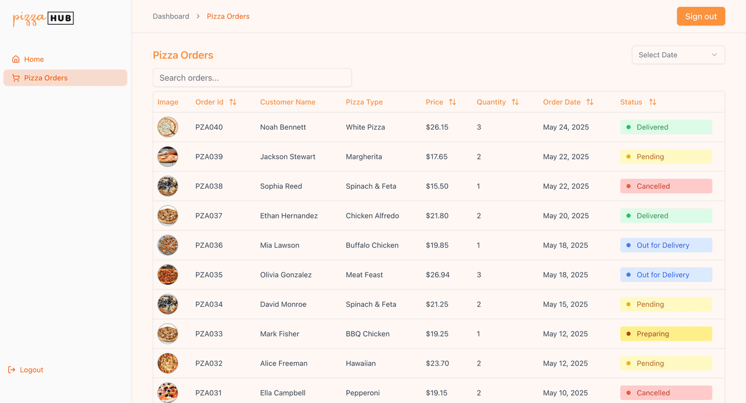The height and width of the screenshot is (403, 746).
Task: Click the Meat Feast thumbnail for PZA035
Action: click(x=168, y=274)
